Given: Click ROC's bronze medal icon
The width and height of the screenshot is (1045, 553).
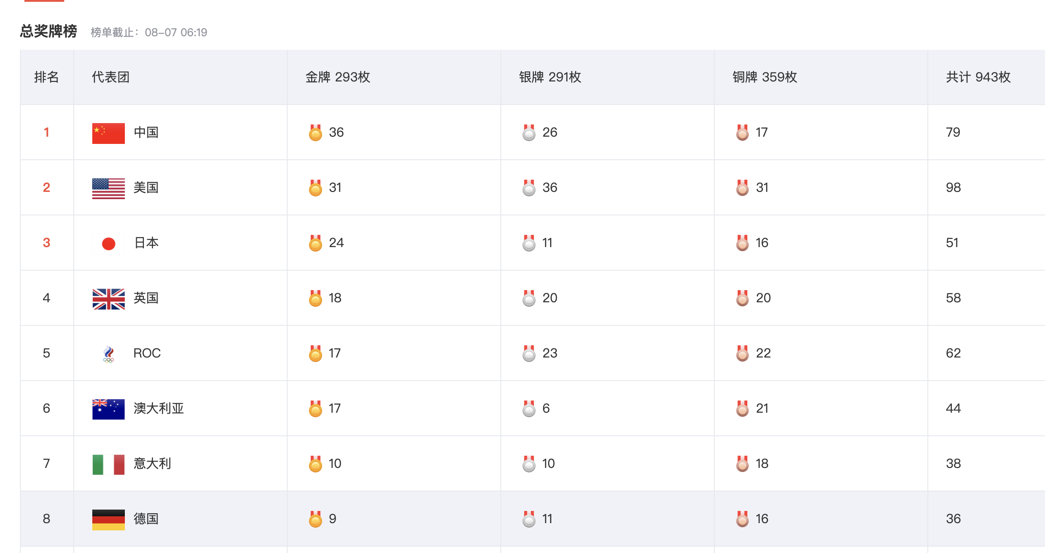Looking at the screenshot, I should point(742,353).
